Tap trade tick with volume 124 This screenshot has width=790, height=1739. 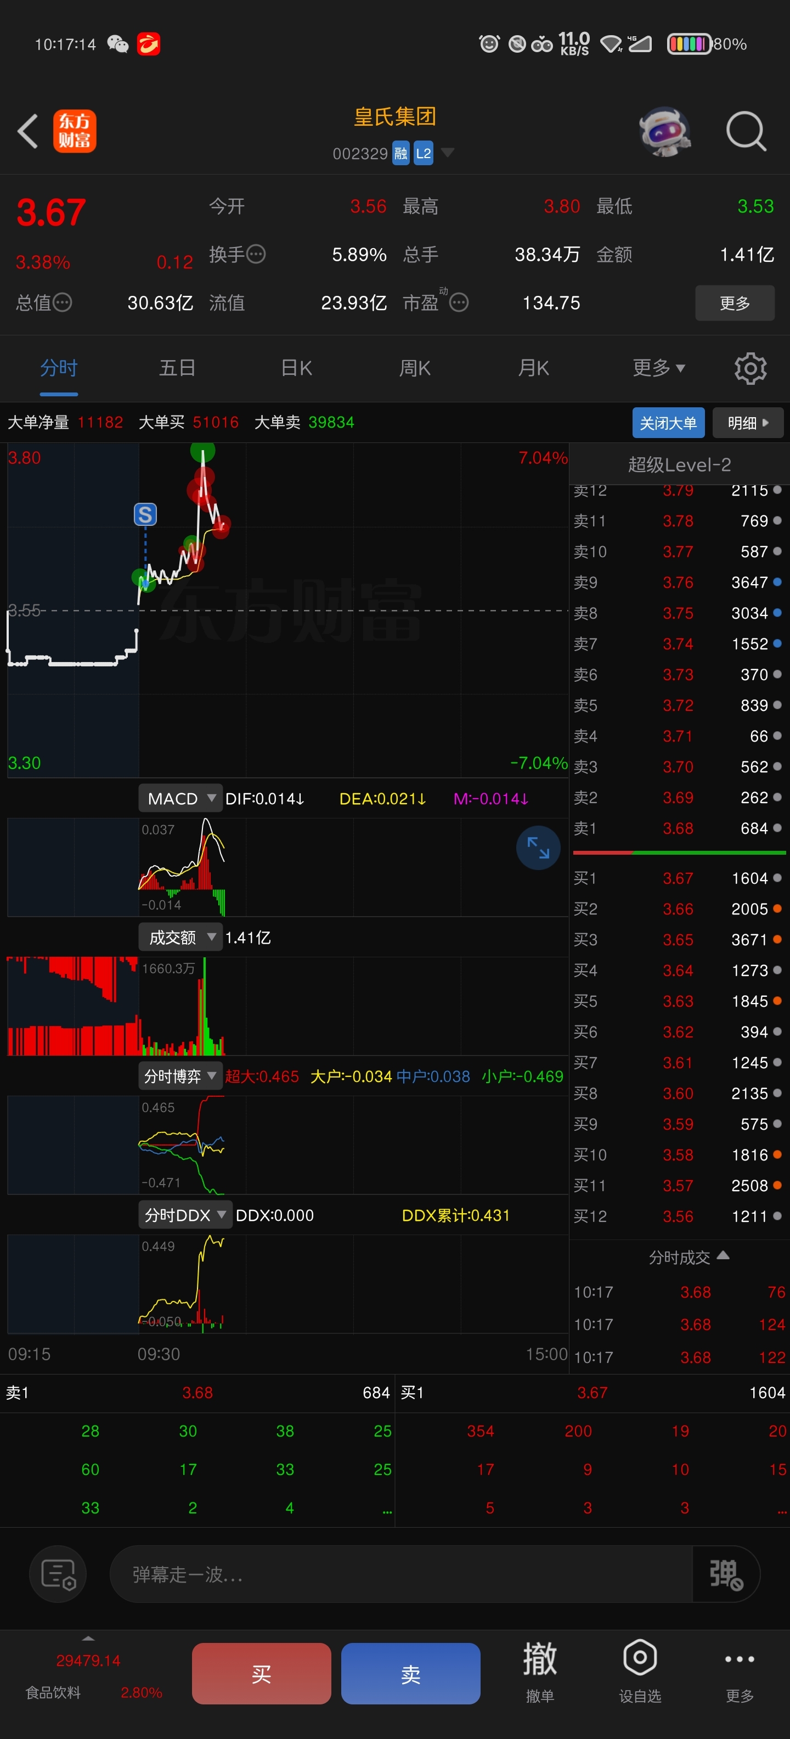pyautogui.click(x=680, y=1325)
